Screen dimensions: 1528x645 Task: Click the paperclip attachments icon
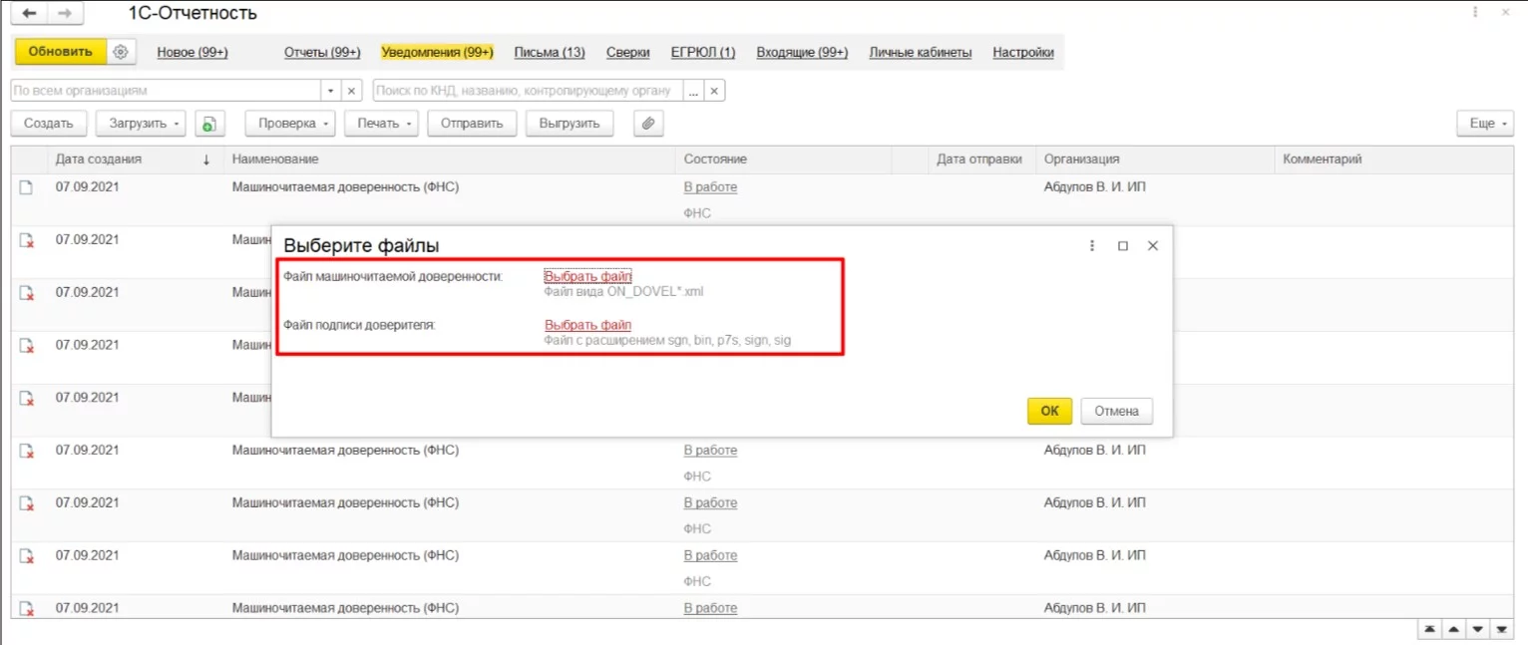point(648,124)
